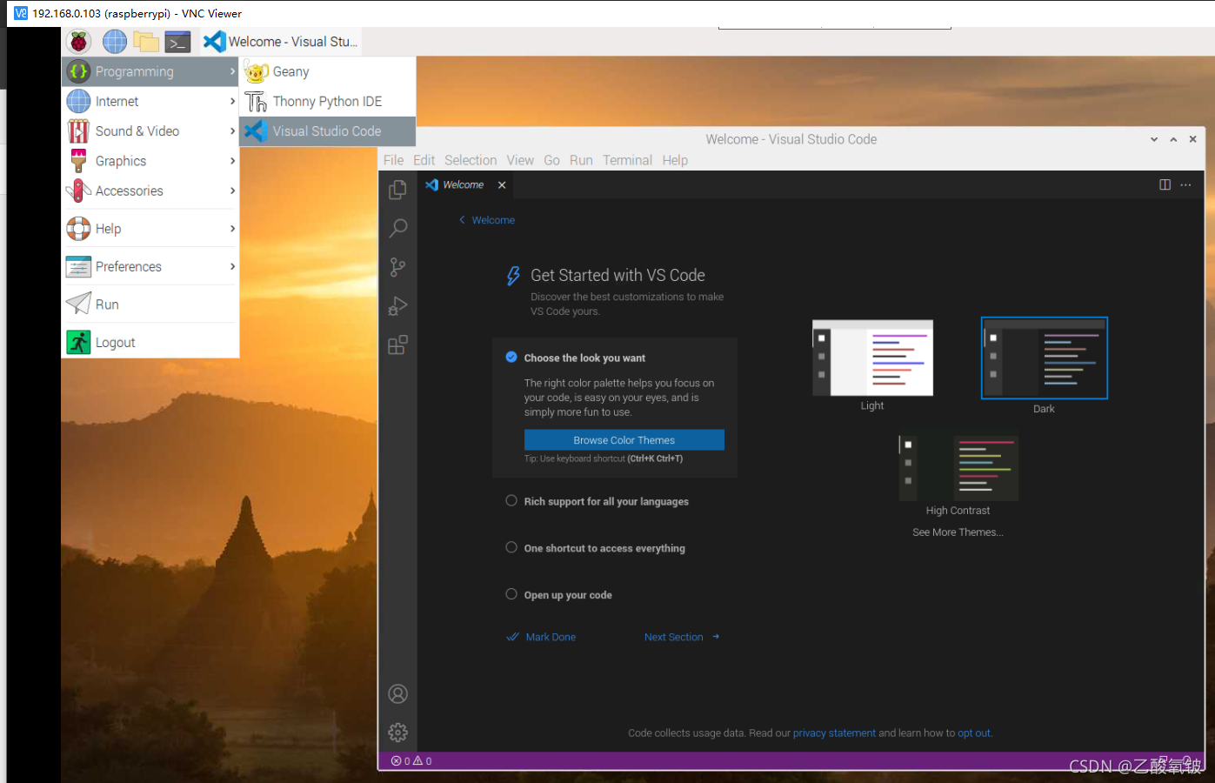Open the Terminal menu in VS Code

(627, 160)
